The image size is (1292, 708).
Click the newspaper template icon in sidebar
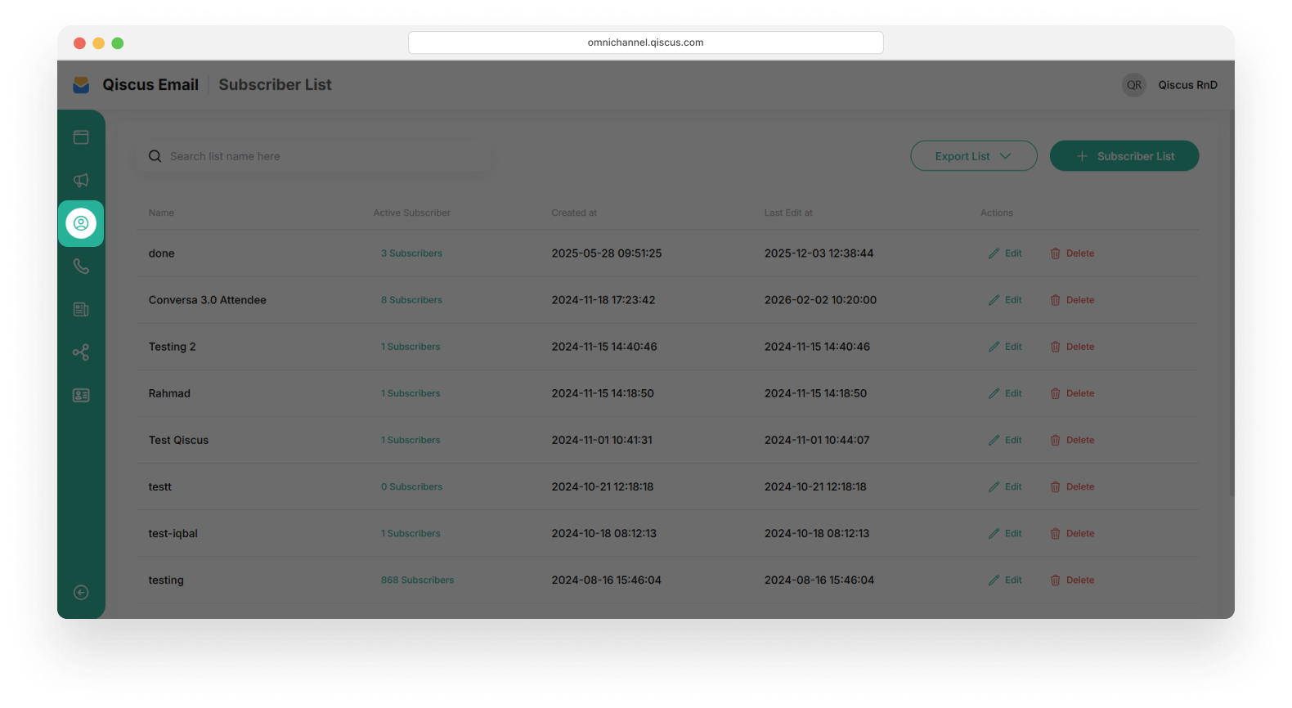tap(81, 309)
